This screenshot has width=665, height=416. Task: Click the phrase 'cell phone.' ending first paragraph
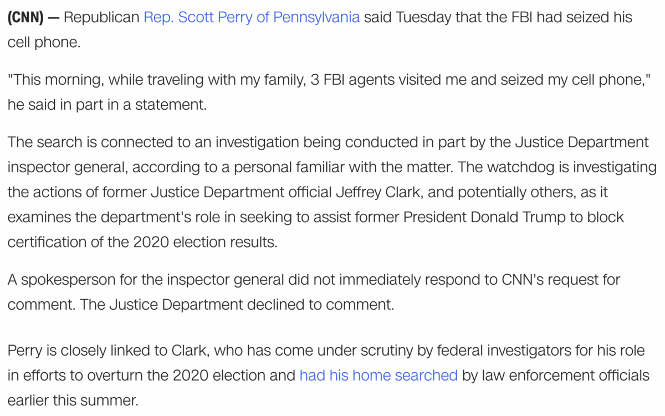pos(44,43)
